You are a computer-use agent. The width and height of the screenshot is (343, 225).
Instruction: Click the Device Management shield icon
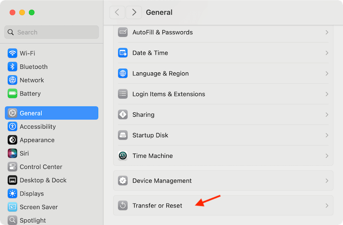coord(123,181)
